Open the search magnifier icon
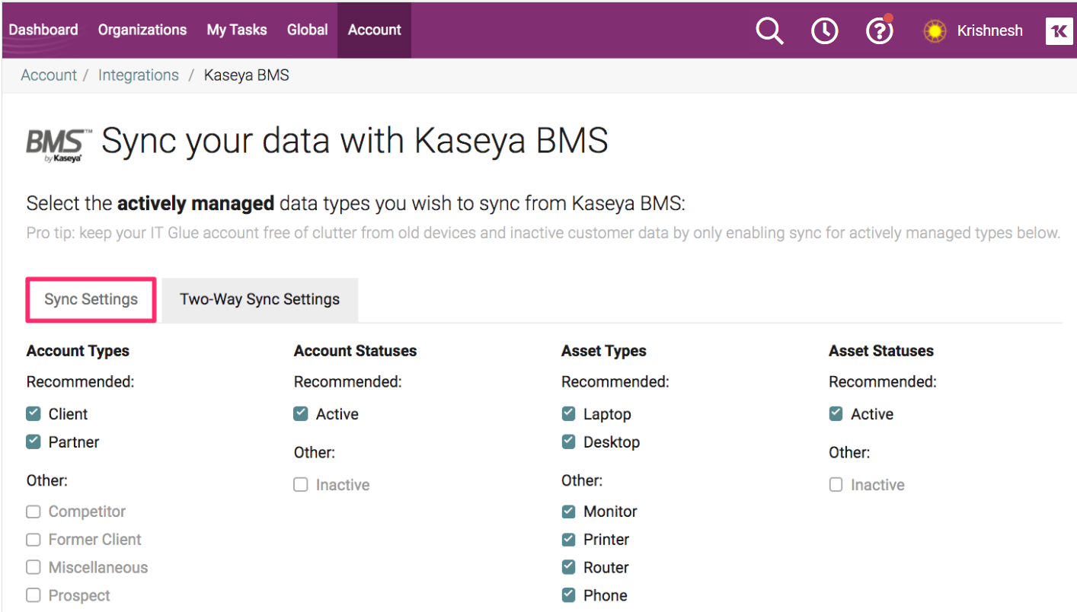The image size is (1077, 612). [769, 31]
